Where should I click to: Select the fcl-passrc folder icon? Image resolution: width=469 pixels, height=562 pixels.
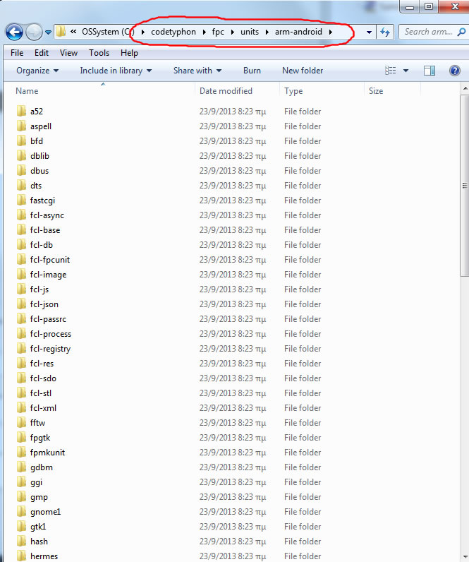tap(21, 318)
